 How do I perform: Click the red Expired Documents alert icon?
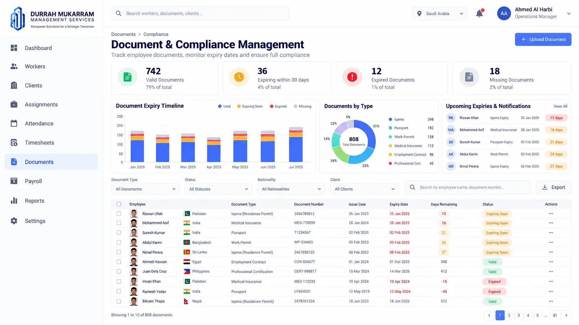[352, 77]
